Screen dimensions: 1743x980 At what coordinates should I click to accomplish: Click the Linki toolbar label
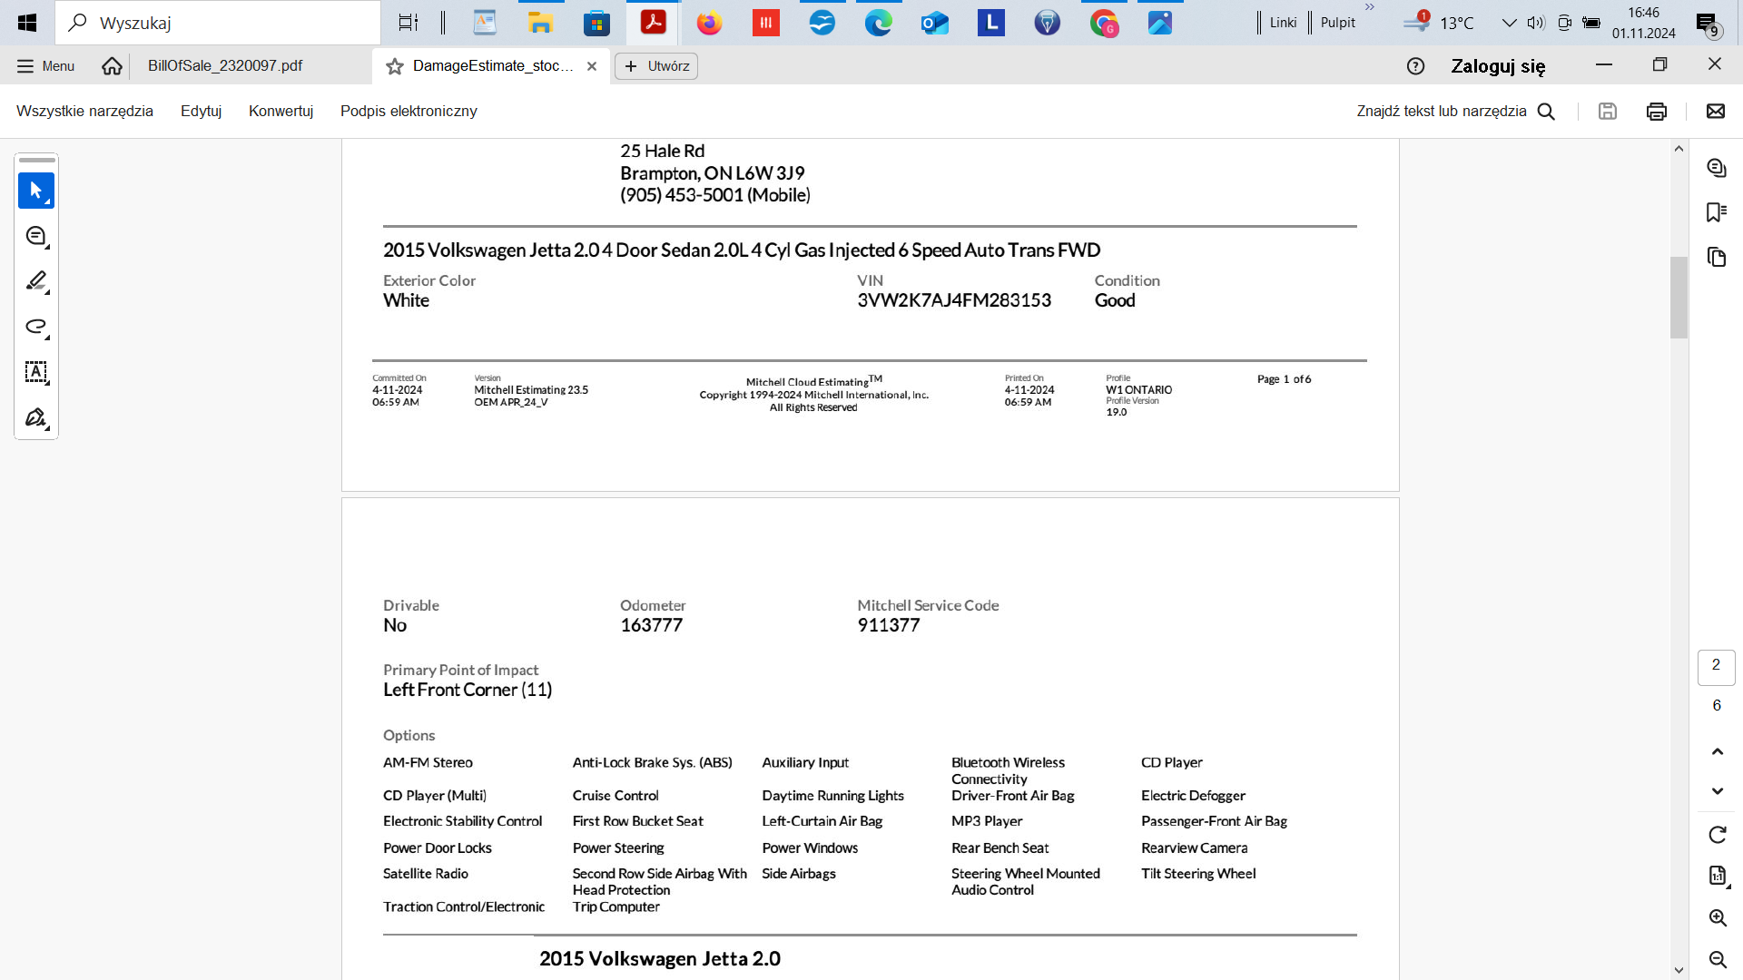[x=1283, y=23]
